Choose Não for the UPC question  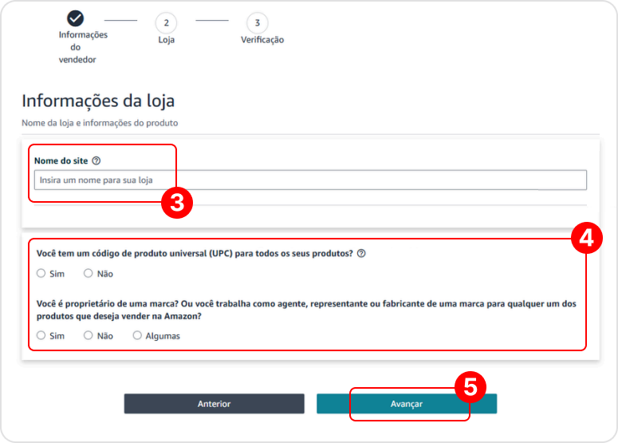(x=88, y=273)
